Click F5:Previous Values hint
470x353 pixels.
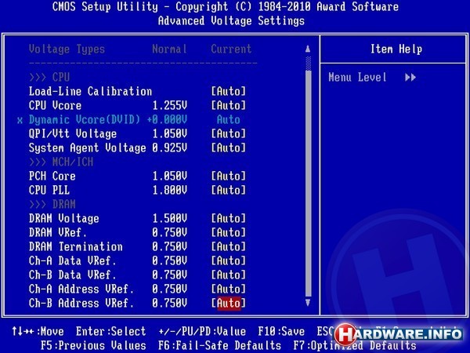pyautogui.click(x=93, y=345)
